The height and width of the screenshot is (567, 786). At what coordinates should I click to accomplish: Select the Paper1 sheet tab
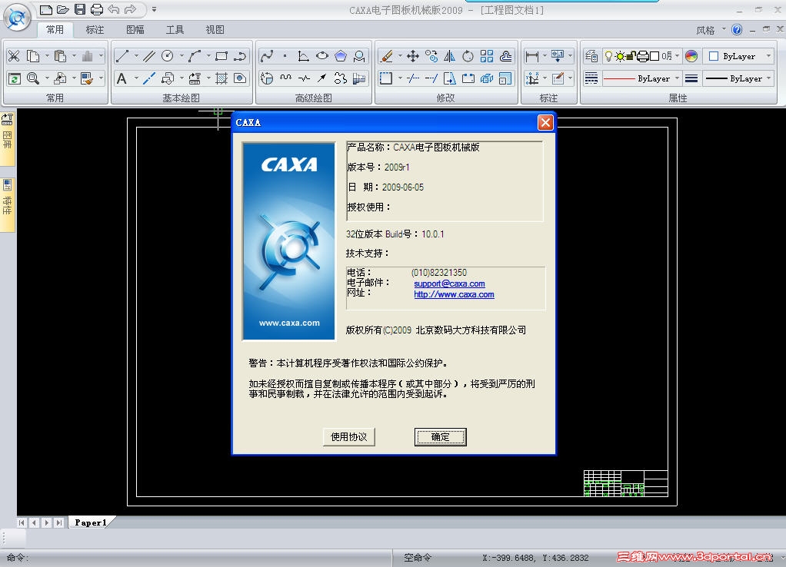(91, 522)
